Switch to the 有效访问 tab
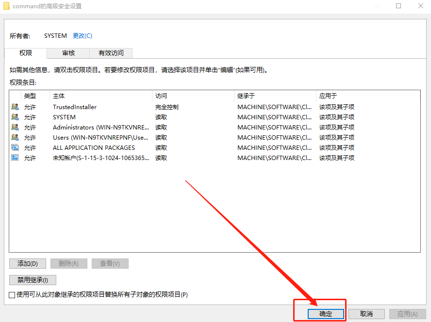The width and height of the screenshot is (431, 322). [x=111, y=53]
